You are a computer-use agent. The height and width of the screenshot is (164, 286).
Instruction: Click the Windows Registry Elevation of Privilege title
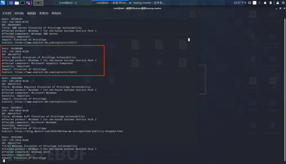pyautogui.click(x=46, y=87)
